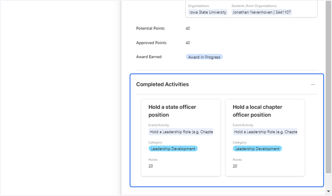Screen dimensions: 332x196
Task: Open the Completed Activities three-dot menu
Action: click(313, 85)
